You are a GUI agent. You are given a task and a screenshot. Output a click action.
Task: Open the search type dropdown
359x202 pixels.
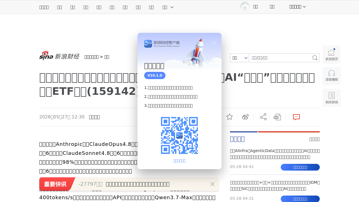(239, 58)
